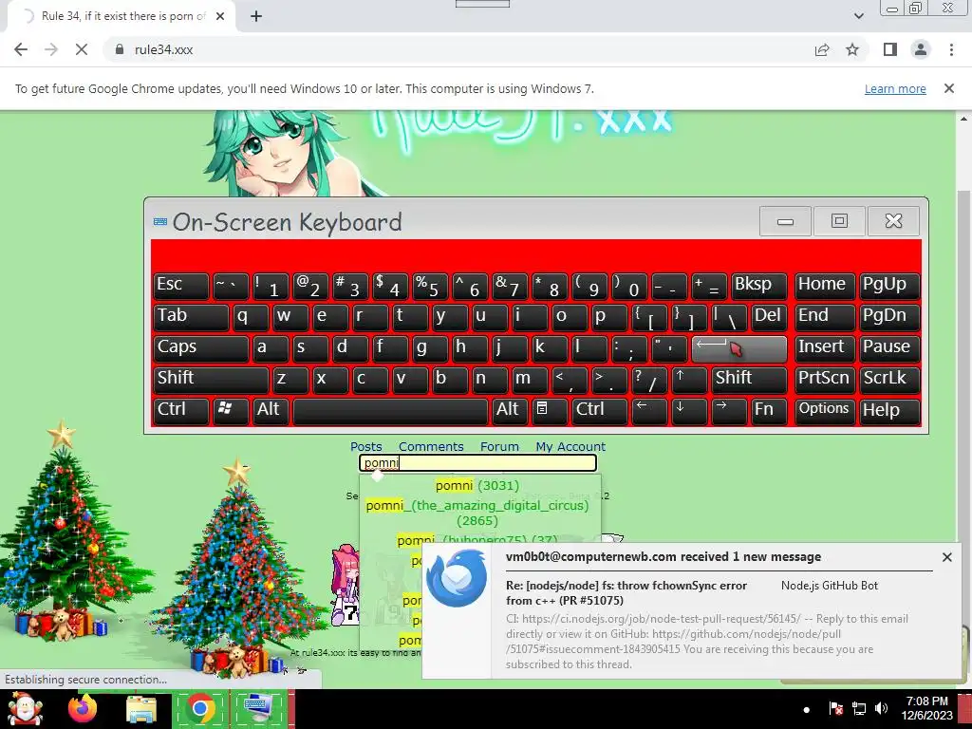Bookmark this page with the star icon
This screenshot has height=729, width=972.
tap(852, 49)
